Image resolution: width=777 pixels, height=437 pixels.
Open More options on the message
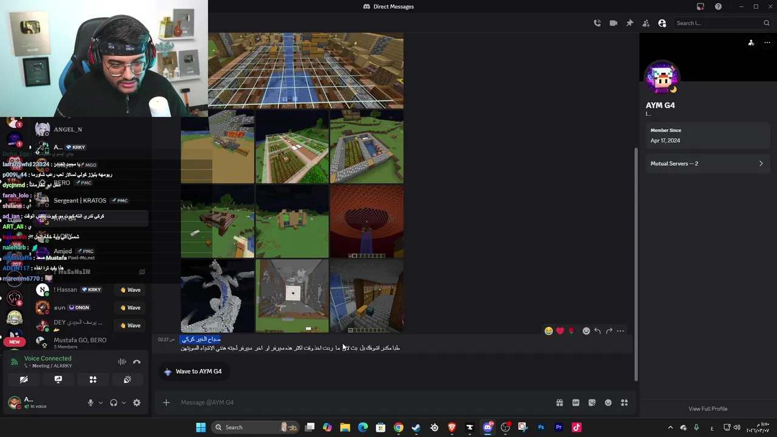click(x=620, y=331)
